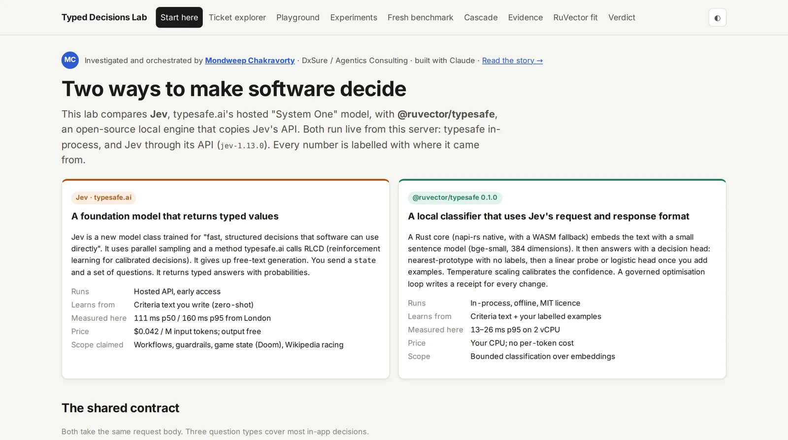Click the MC avatar icon
Screen dimensions: 788x440
click(70, 60)
